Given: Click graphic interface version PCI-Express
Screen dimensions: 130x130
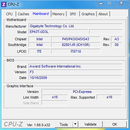Looking at the screenshot, I should click(x=82, y=92).
